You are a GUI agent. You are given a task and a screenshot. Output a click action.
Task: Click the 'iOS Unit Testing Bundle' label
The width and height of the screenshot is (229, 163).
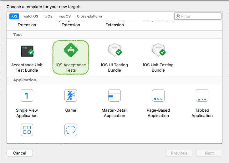[x=158, y=68]
